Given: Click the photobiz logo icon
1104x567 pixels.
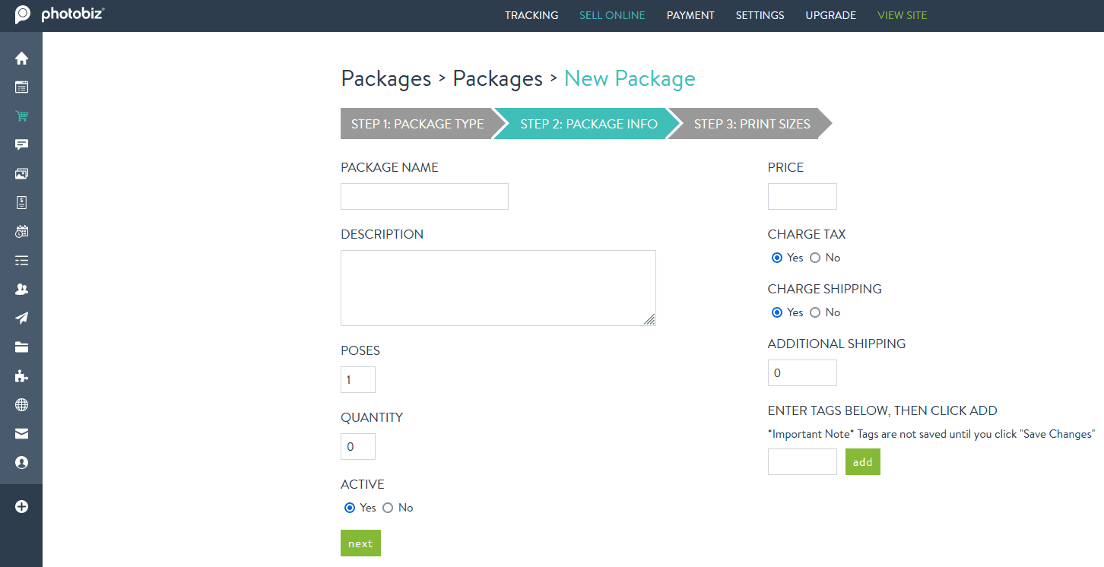Looking at the screenshot, I should (x=22, y=14).
